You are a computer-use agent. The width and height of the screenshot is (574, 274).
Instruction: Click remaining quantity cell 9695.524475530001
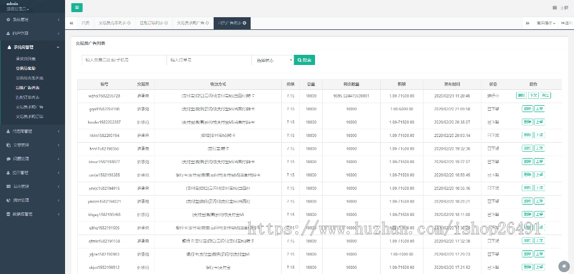(351, 96)
